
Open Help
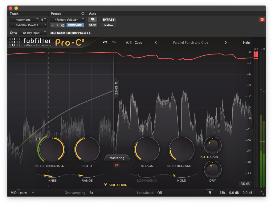tap(246, 42)
